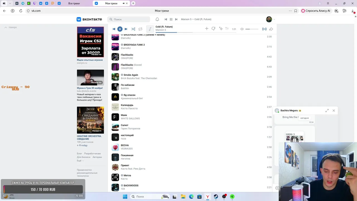Open the Windows Start menu

coord(125,197)
